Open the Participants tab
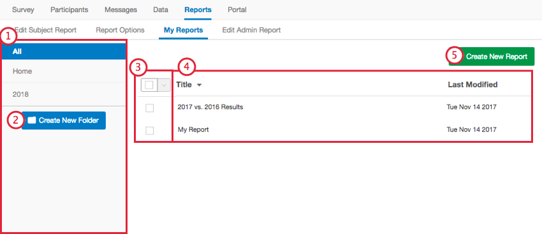 [x=69, y=10]
